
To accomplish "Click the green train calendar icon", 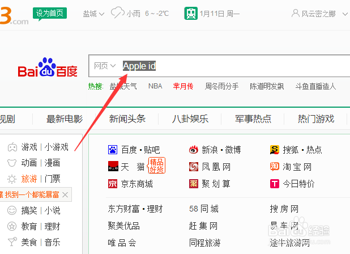I will 191,14.
